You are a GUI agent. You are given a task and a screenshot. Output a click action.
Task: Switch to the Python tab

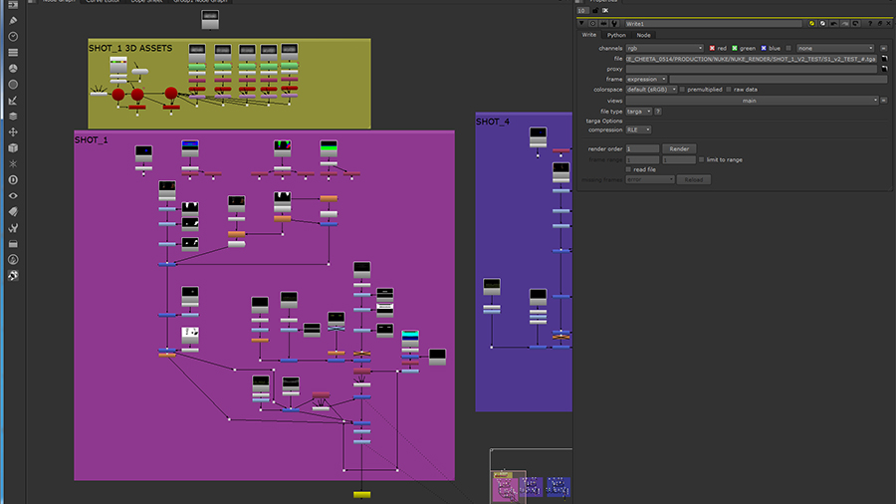pos(616,35)
